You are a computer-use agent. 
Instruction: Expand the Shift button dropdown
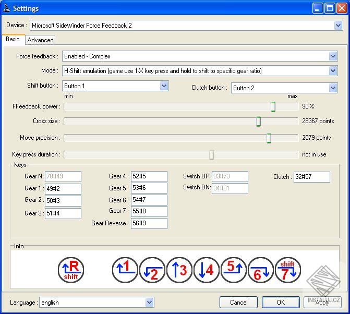[164, 86]
